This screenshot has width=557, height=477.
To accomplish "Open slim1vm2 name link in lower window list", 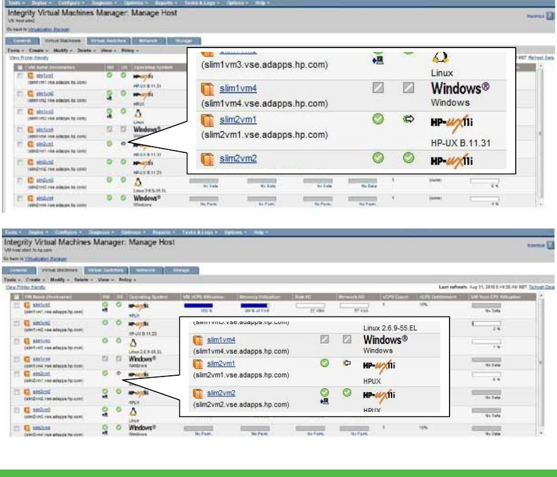I will pyautogui.click(x=42, y=323).
